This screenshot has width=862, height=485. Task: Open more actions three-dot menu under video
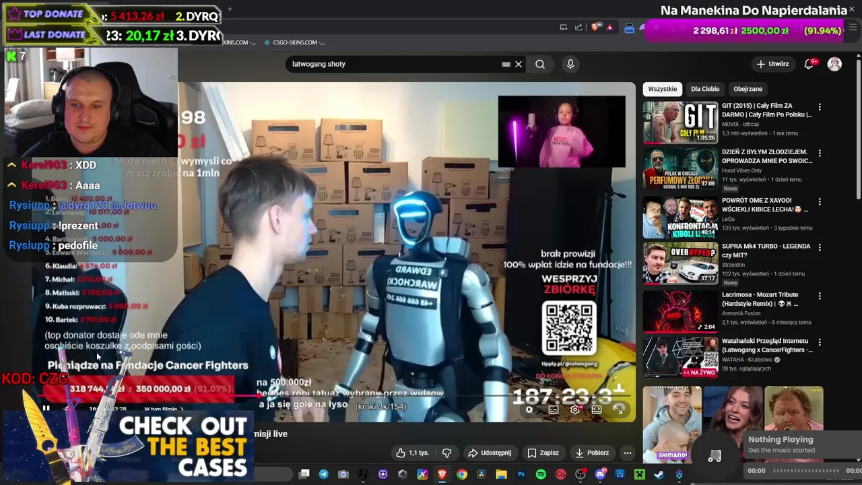[x=627, y=453]
